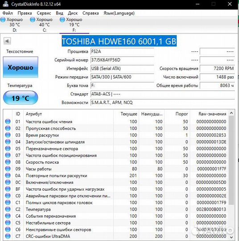
Task: Click status icon for attribute C1
Action: (8, 203)
